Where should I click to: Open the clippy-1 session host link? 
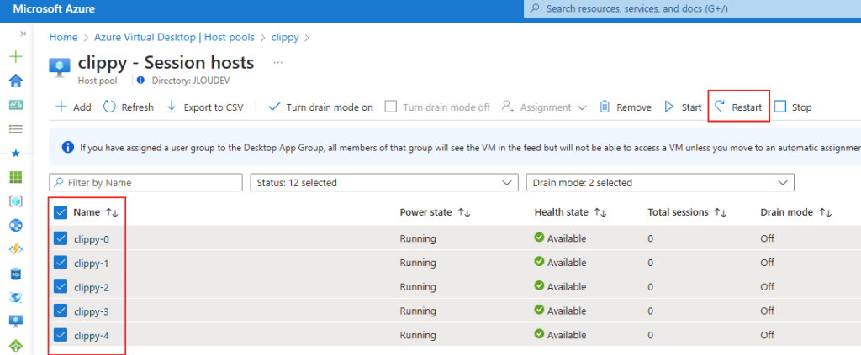coord(91,263)
